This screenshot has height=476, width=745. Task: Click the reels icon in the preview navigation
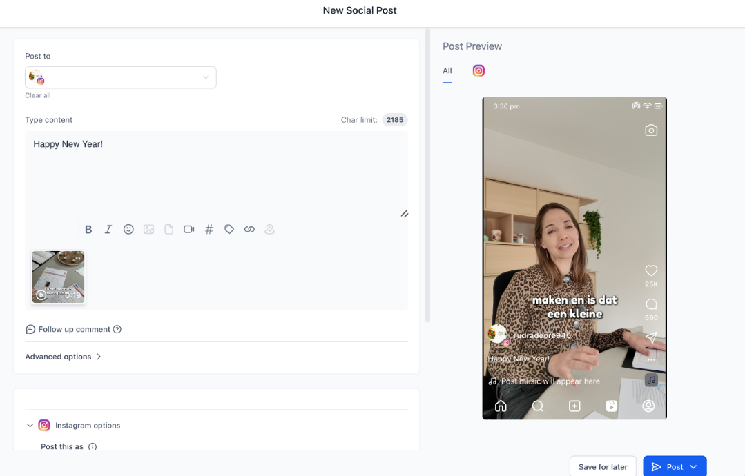(x=612, y=406)
